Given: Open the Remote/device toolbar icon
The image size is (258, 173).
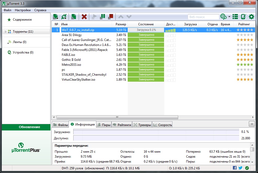Looking at the screenshot, I should tap(243, 17).
